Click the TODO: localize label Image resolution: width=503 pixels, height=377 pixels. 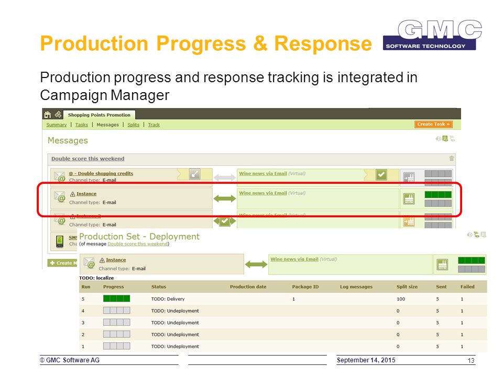96,278
